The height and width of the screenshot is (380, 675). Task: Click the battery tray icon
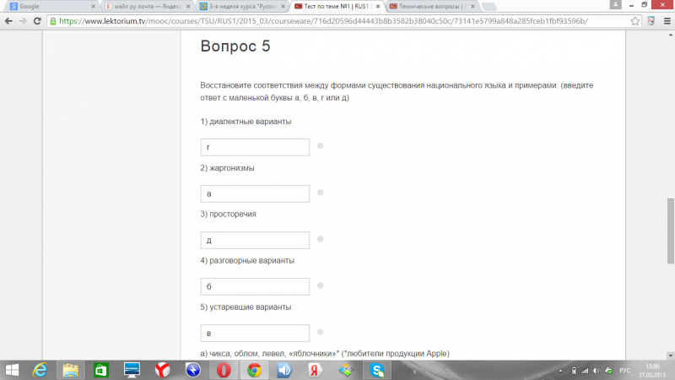coord(574,371)
